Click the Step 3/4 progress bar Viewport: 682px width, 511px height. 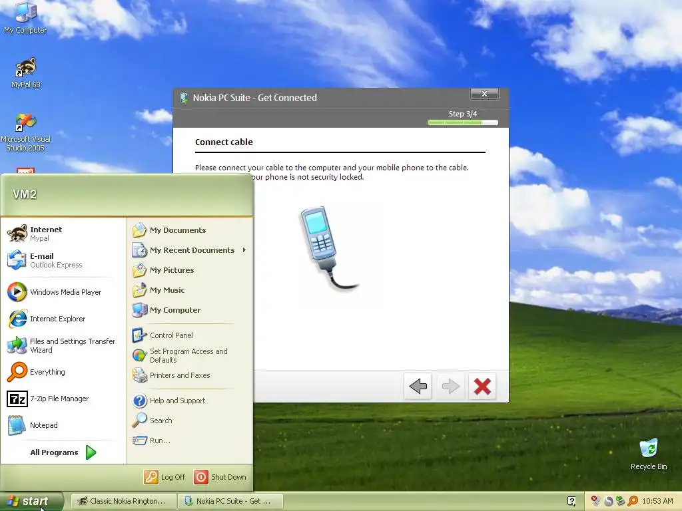[x=463, y=122]
